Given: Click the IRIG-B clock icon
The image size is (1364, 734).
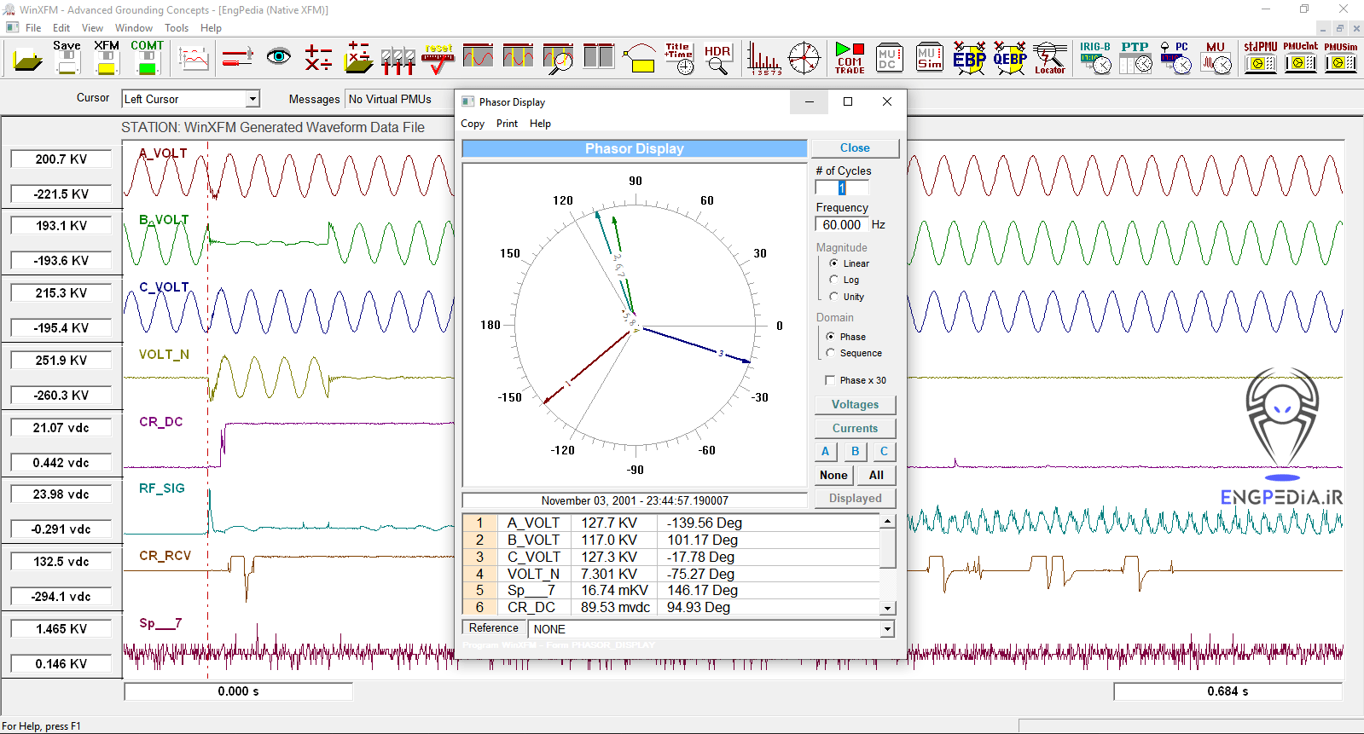Looking at the screenshot, I should click(x=1095, y=58).
